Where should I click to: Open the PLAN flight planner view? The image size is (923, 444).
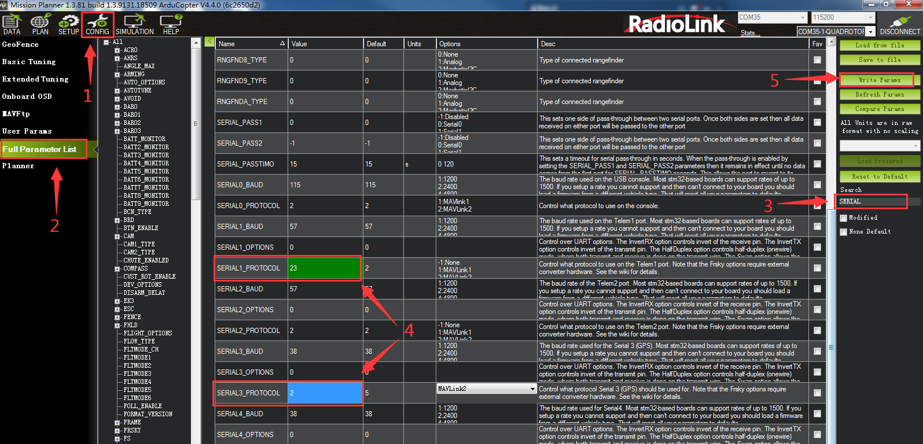point(40,25)
